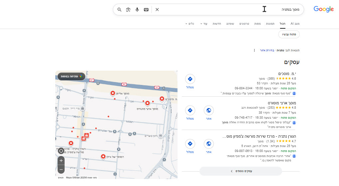This screenshot has height=186, width=339.
Task: Click phone number 09-884-3344
Action: point(244,88)
